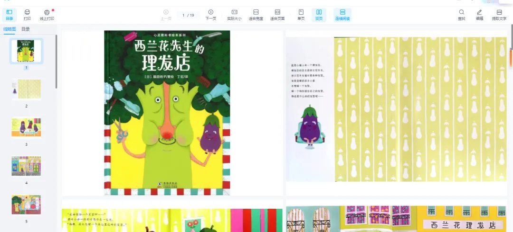This screenshot has width=513, height=232.
Task: Open the 查找 search tool
Action: pyautogui.click(x=461, y=15)
